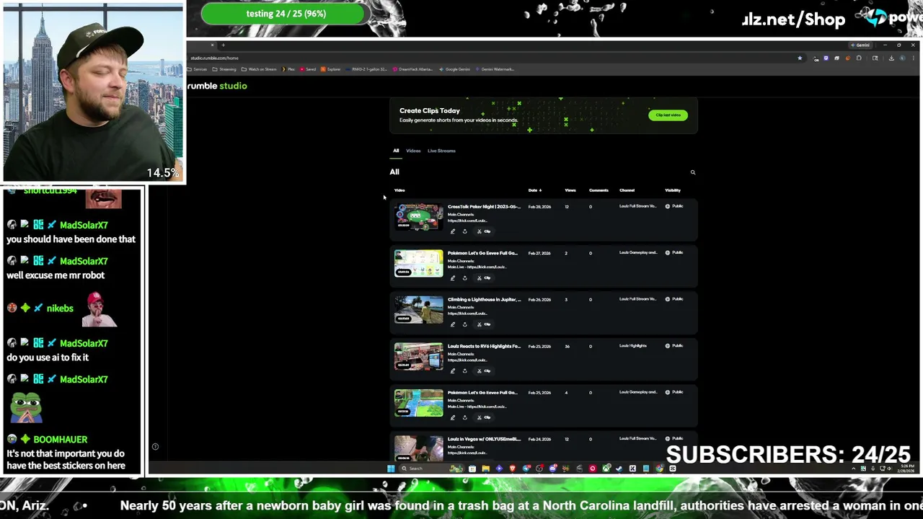Clip the Pokémon Feb 25 video
Viewport: 923px width, 519px height.
483,417
